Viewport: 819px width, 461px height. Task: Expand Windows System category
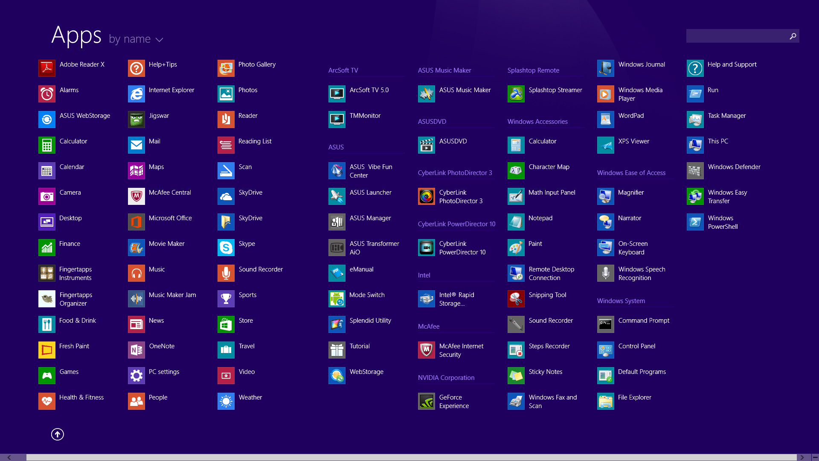pos(621,301)
